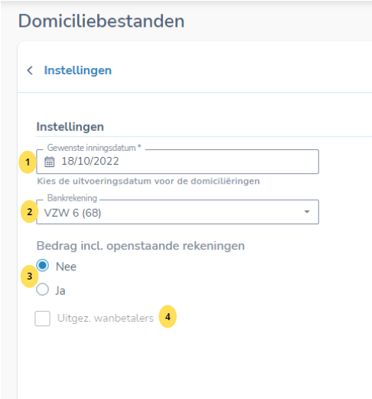The height and width of the screenshot is (399, 372).
Task: Open the VZW 6 (68) account selector
Action: (178, 212)
